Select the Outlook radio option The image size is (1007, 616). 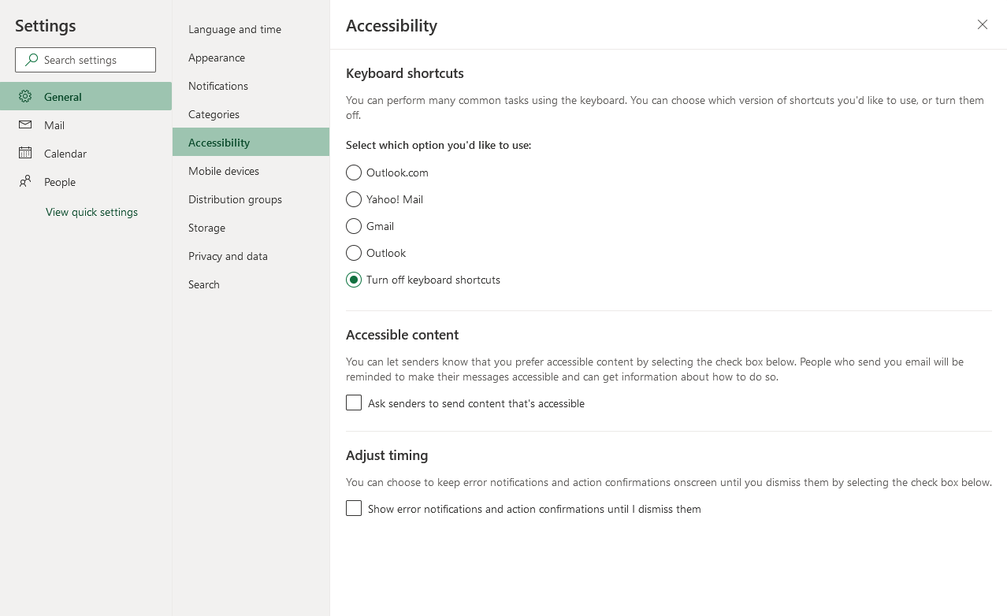(x=354, y=253)
